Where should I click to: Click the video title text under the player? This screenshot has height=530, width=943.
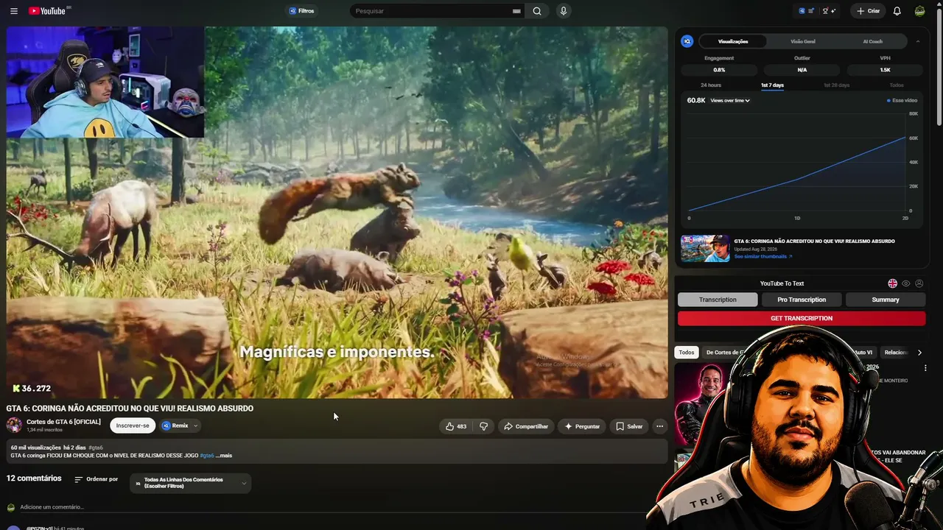click(130, 409)
